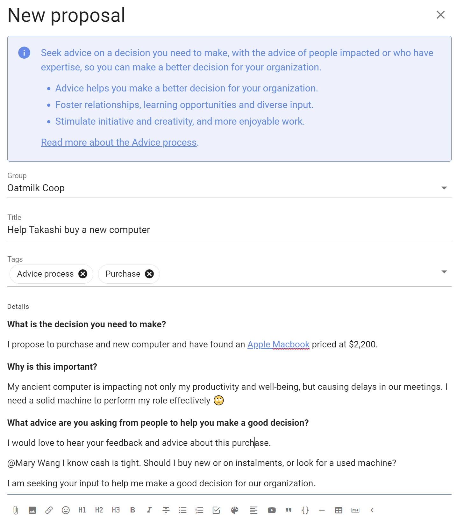This screenshot has width=457, height=523.
Task: Open Read more about the Advice process link
Action: (x=119, y=142)
